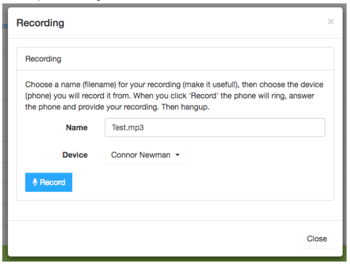Focus the Name field containing Test.mp3
Image resolution: width=350 pixels, height=265 pixels.
(x=215, y=128)
